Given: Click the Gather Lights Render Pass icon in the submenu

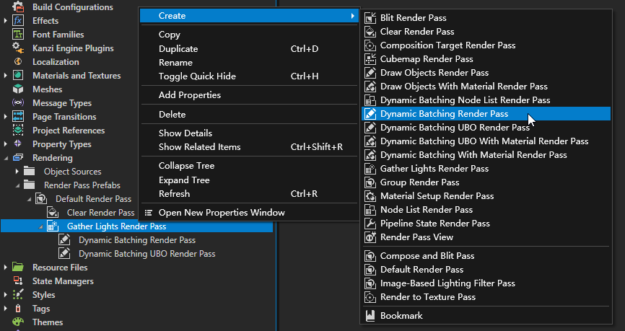Looking at the screenshot, I should [370, 169].
